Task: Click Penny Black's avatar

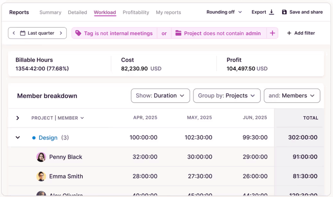Action: pyautogui.click(x=41, y=157)
